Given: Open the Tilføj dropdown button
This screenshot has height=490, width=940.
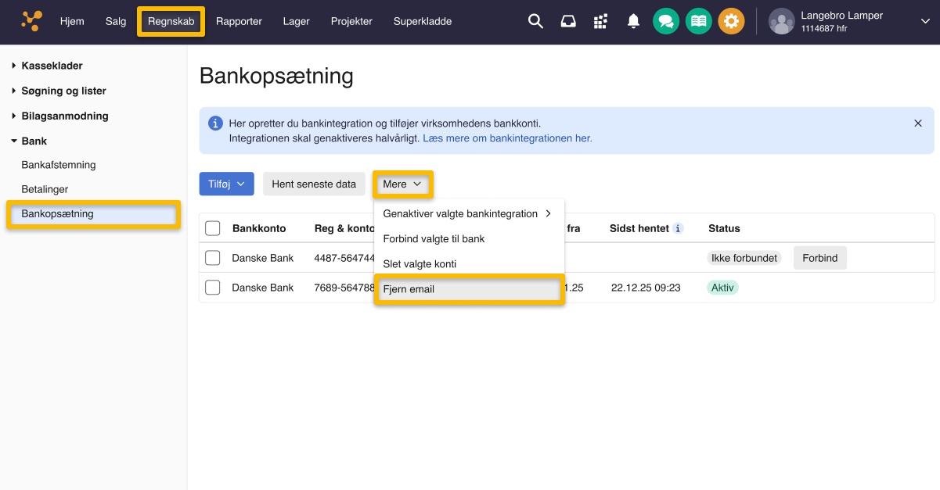Looking at the screenshot, I should (227, 184).
